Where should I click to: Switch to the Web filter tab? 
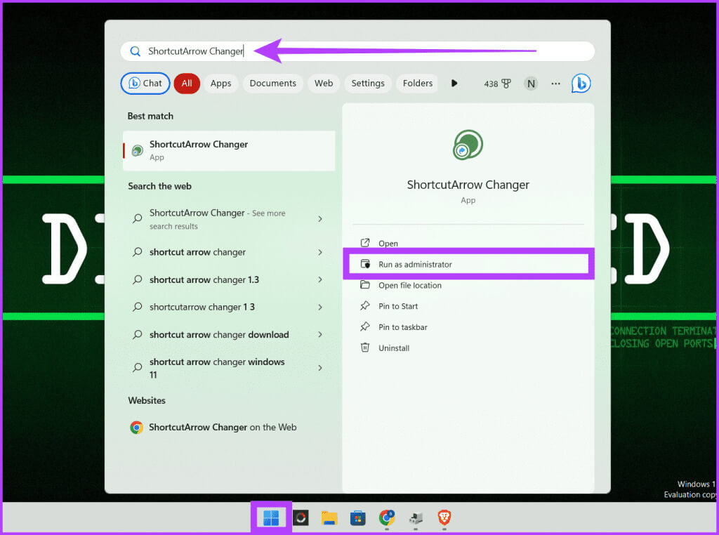click(324, 84)
